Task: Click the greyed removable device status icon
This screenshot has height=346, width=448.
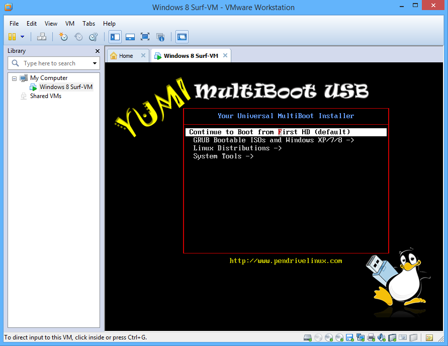Action: tap(413, 338)
